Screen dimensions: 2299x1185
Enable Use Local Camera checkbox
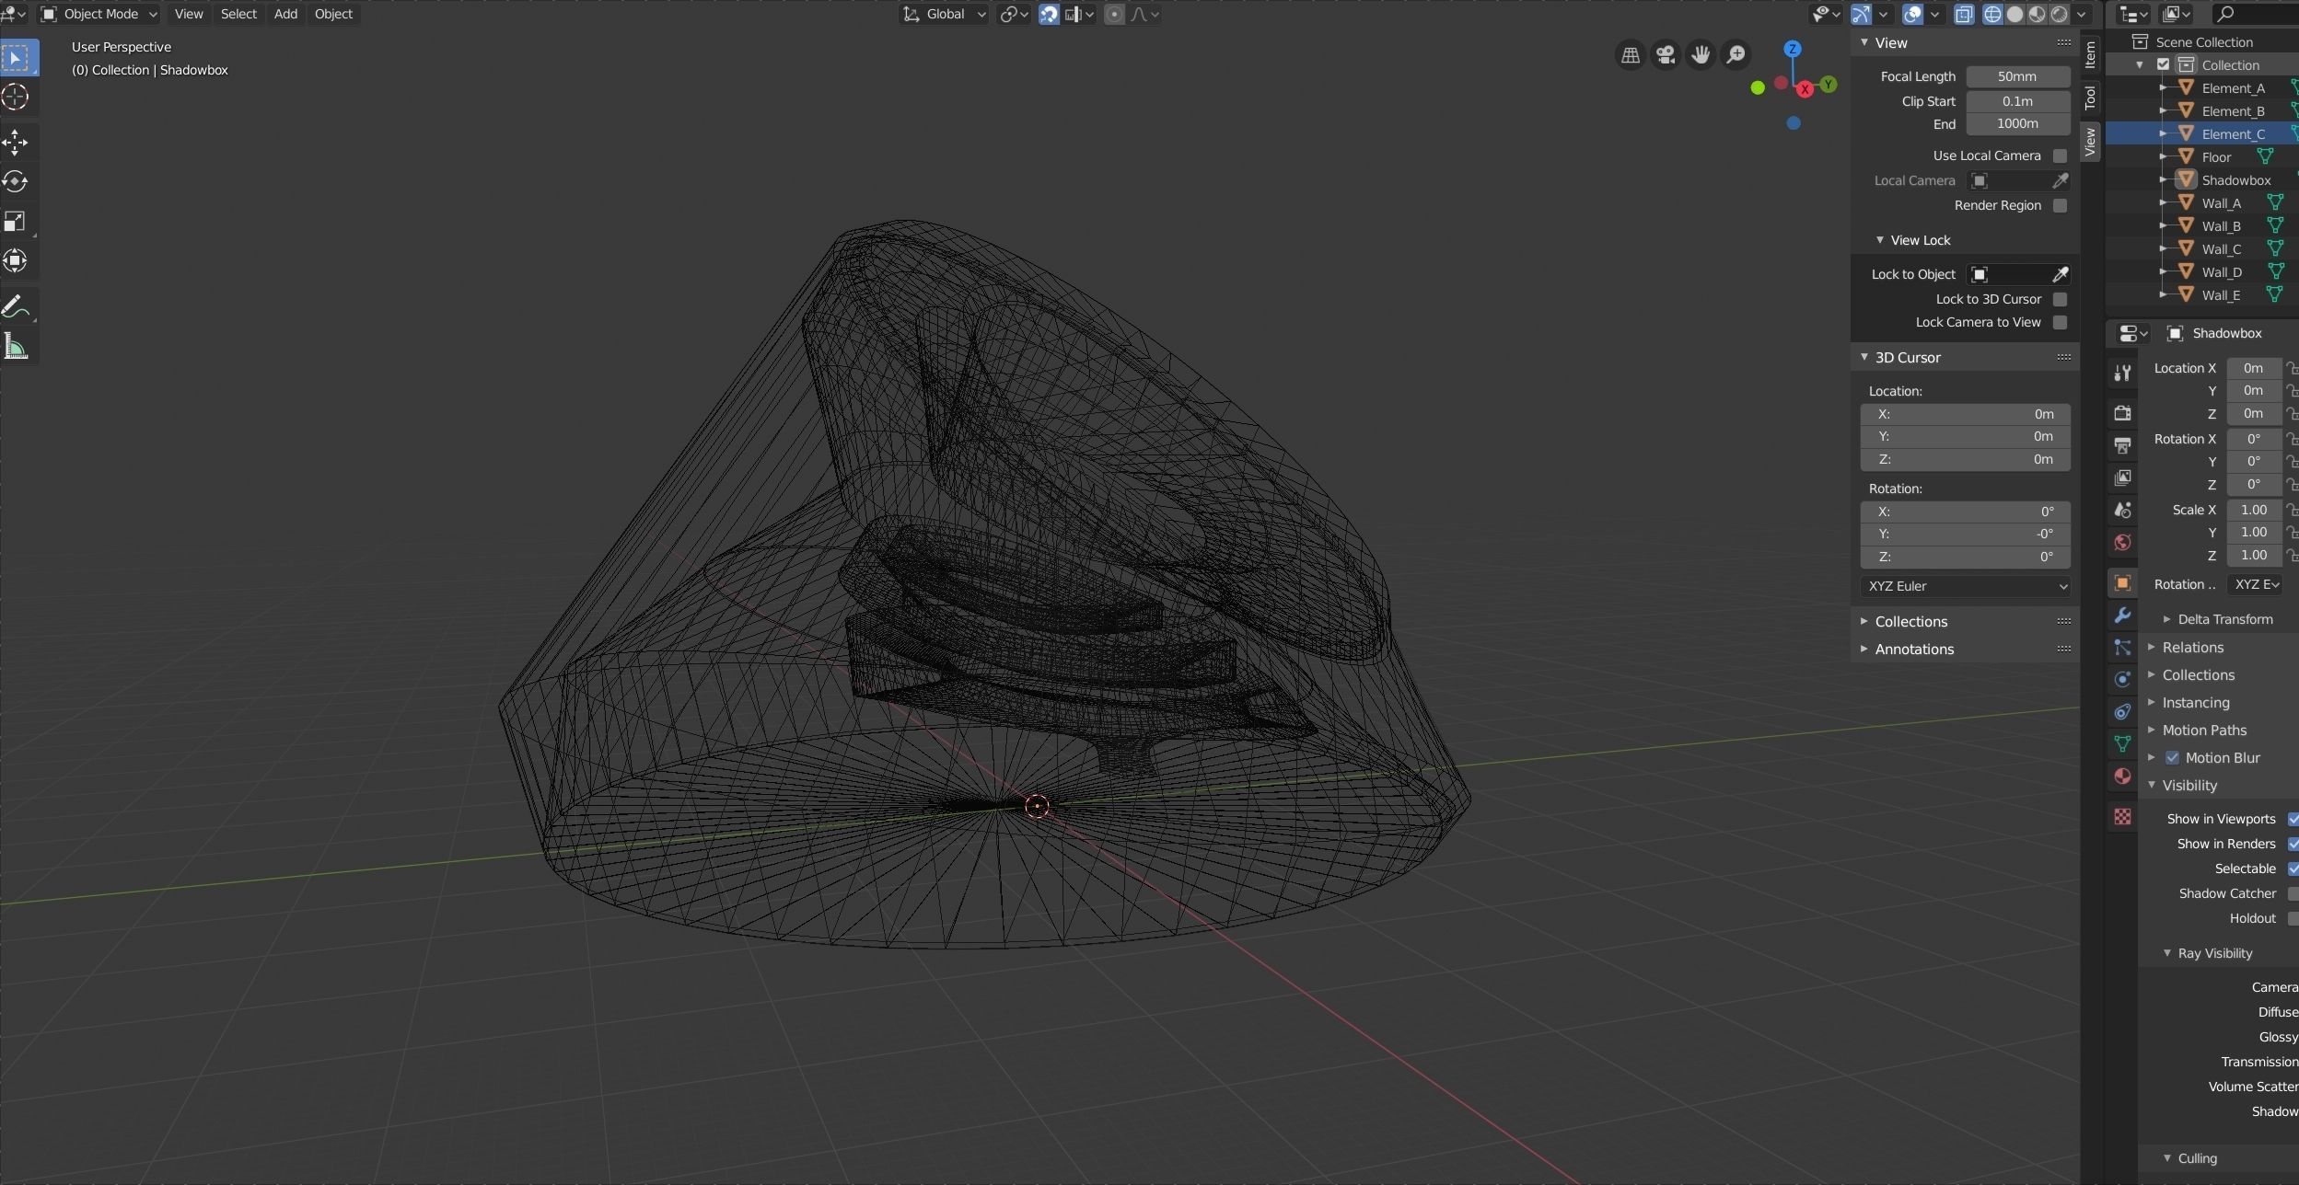pos(2060,155)
